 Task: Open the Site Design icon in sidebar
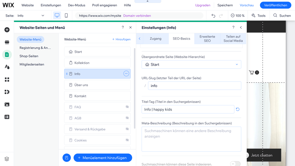tap(7, 67)
